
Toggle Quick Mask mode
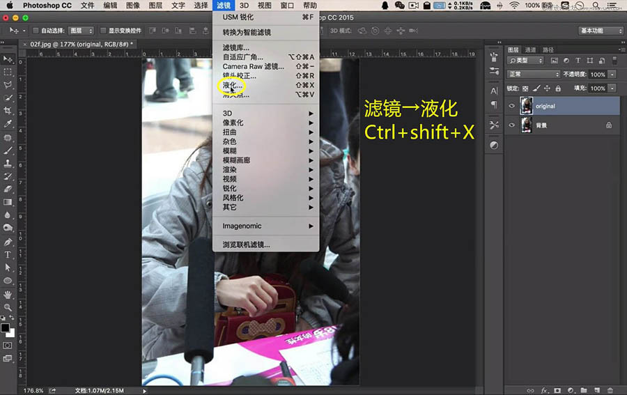pos(8,346)
